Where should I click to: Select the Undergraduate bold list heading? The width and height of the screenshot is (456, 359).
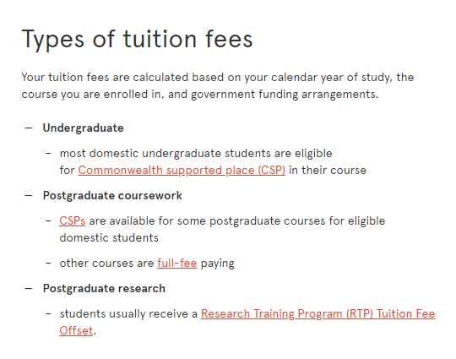(x=83, y=128)
